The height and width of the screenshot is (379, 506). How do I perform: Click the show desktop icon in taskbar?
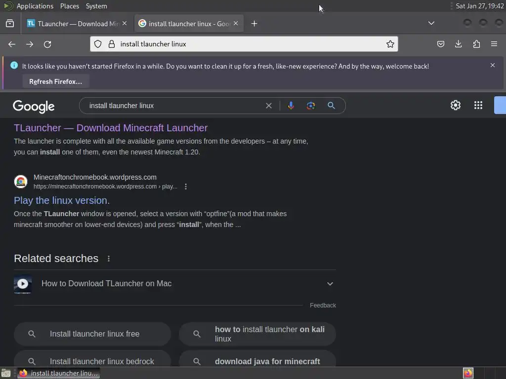pos(6,373)
